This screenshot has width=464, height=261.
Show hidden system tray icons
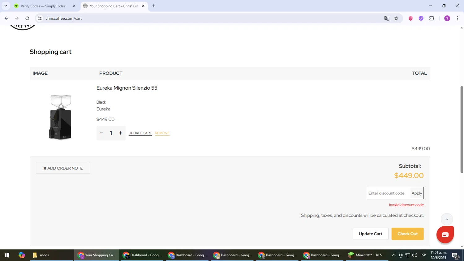393,255
